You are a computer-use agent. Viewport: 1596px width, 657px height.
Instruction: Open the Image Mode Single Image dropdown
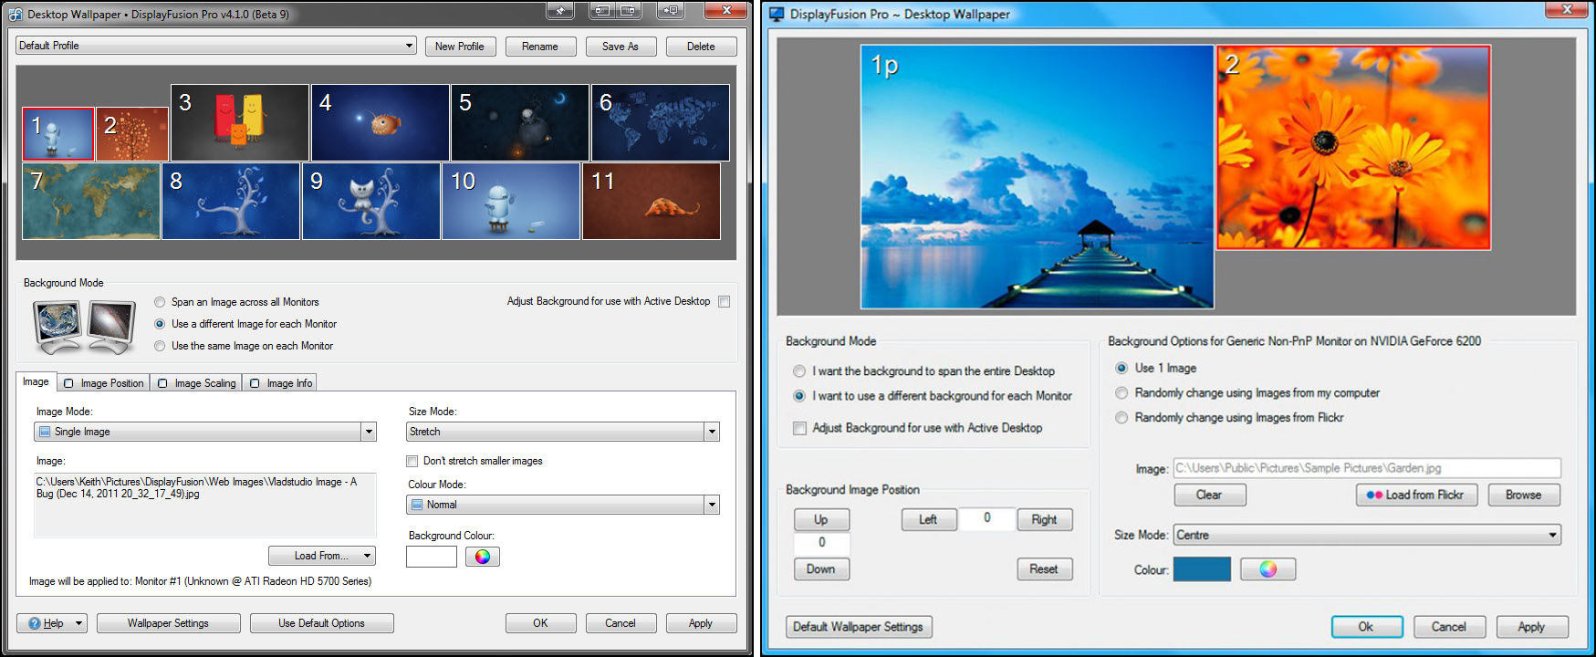click(x=205, y=432)
